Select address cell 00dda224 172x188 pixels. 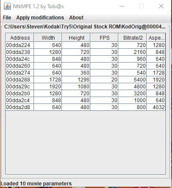[x=20, y=45]
